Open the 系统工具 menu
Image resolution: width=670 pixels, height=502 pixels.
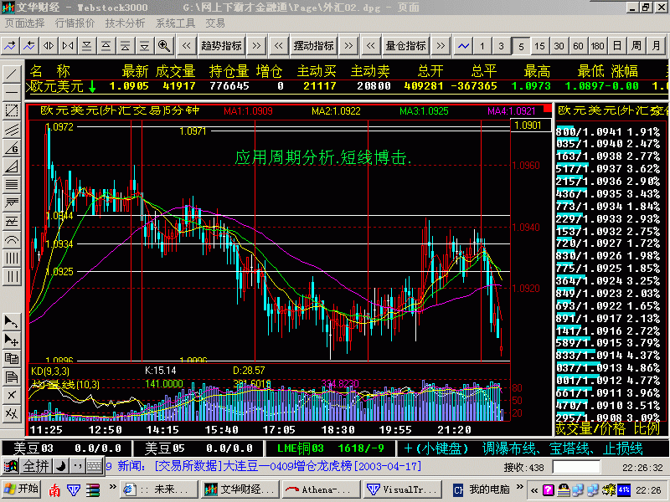pos(175,23)
